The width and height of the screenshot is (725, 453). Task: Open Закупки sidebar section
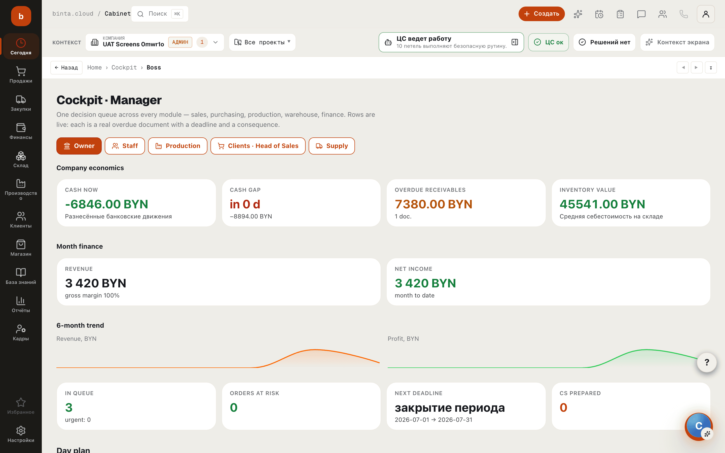21,103
